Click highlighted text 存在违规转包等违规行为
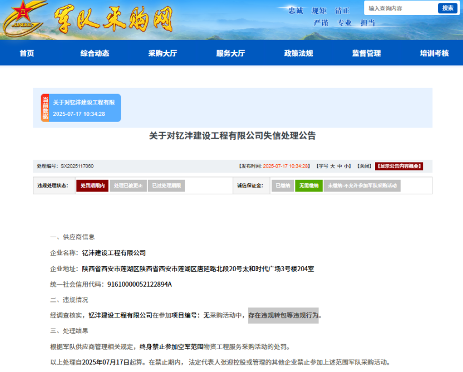This screenshot has width=463, height=372. coord(283,315)
